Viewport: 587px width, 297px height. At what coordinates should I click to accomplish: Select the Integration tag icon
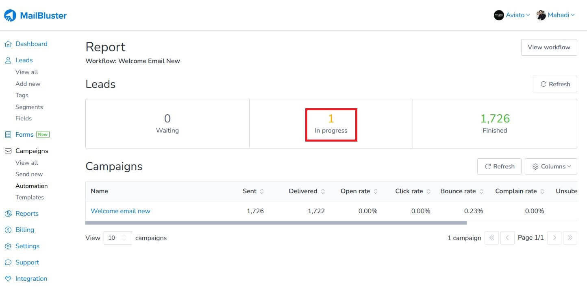click(x=8, y=278)
